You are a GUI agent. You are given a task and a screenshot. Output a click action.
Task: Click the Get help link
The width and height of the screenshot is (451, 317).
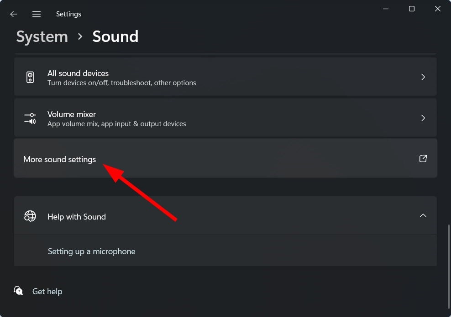point(47,291)
